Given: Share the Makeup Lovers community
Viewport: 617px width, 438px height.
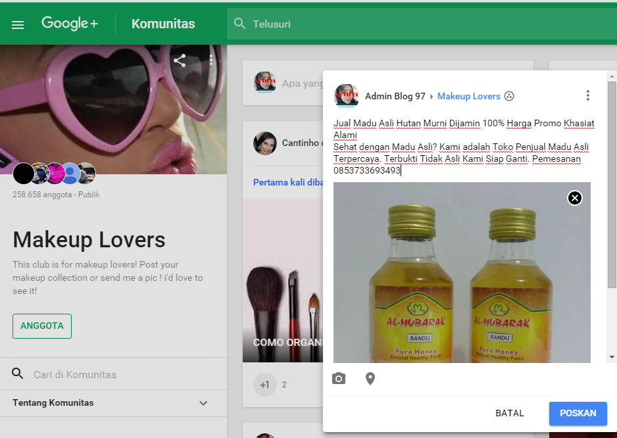Looking at the screenshot, I should click(x=180, y=61).
